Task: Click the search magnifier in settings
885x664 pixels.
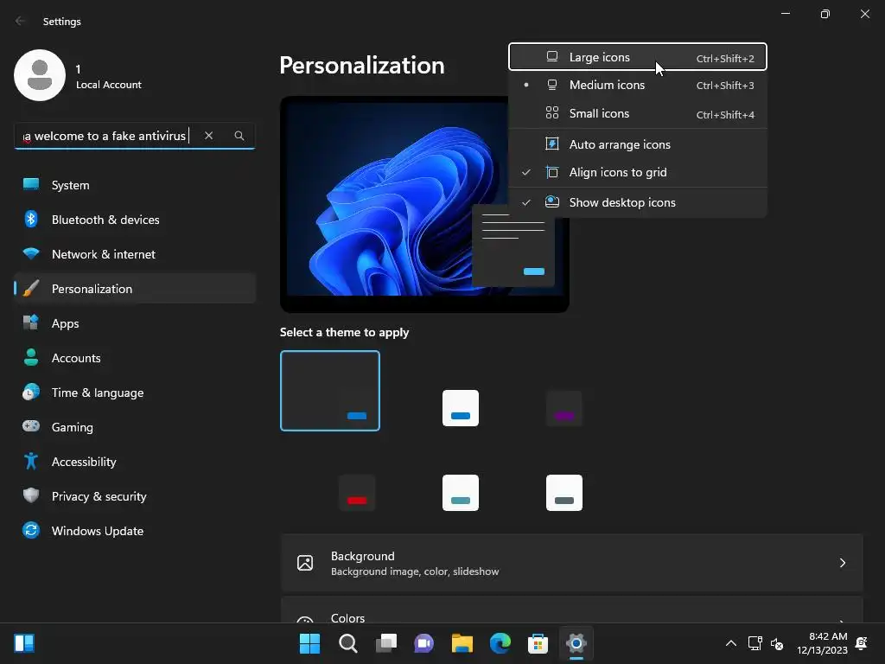Action: (239, 136)
